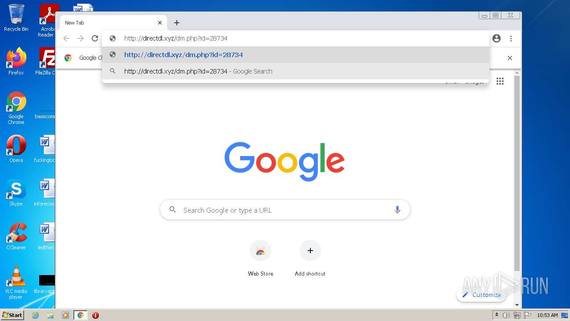
Task: Open the Web Store shortcut
Action: pyautogui.click(x=261, y=259)
